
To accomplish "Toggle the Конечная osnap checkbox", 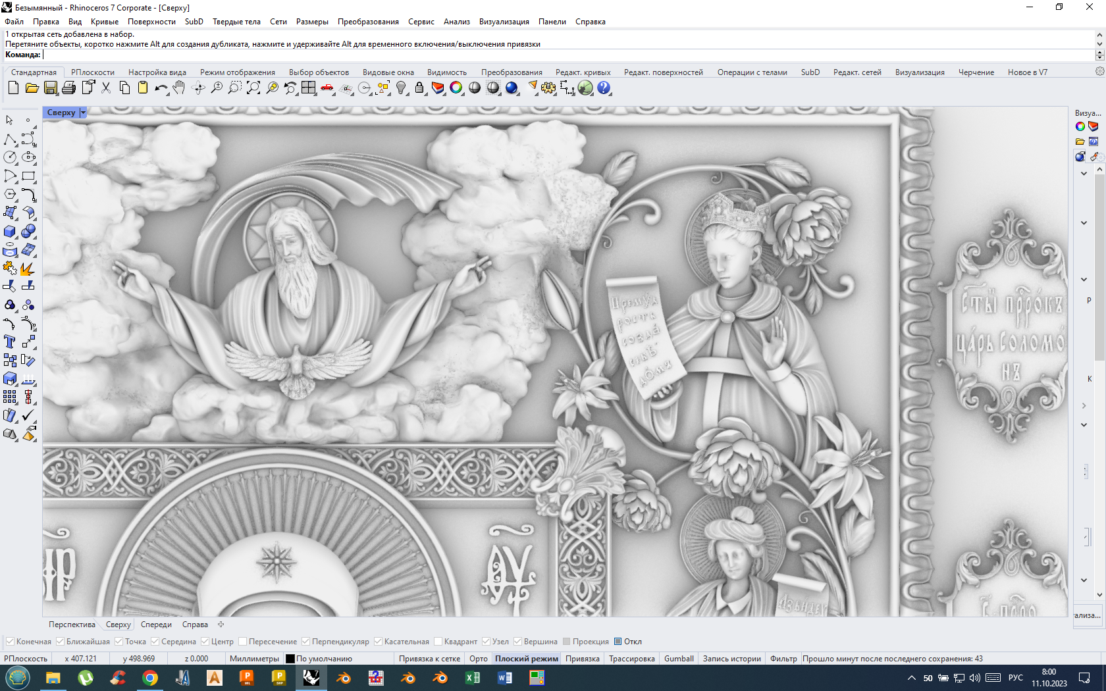I will click(10, 642).
